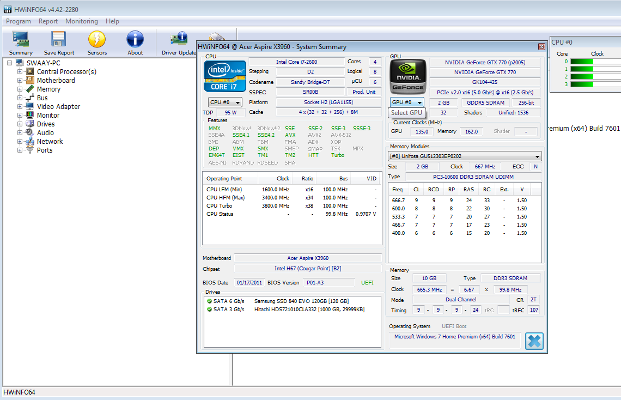The height and width of the screenshot is (400, 621).
Task: Click the BIOS Date 01/17/2011 field
Action: pyautogui.click(x=249, y=282)
